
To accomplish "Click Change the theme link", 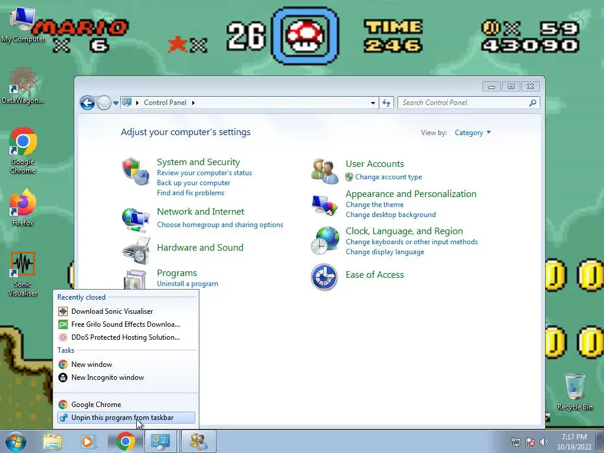I will 375,205.
